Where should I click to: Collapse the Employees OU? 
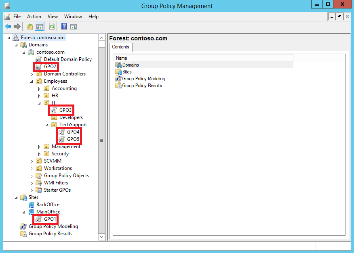[32, 82]
